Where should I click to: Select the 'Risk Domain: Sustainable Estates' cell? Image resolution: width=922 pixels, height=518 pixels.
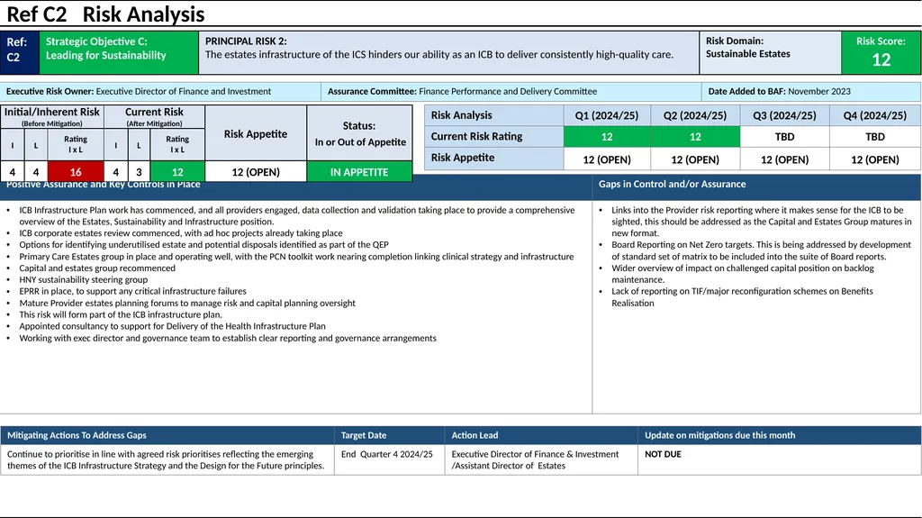[771, 52]
